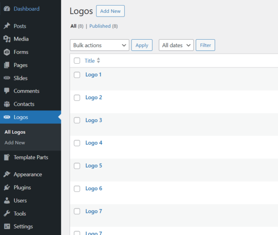This screenshot has height=235, width=278.
Task: Open the Logo 5 entry
Action: [94, 166]
